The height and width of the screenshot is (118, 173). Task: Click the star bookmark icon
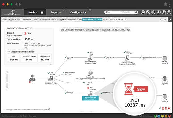(166, 4)
